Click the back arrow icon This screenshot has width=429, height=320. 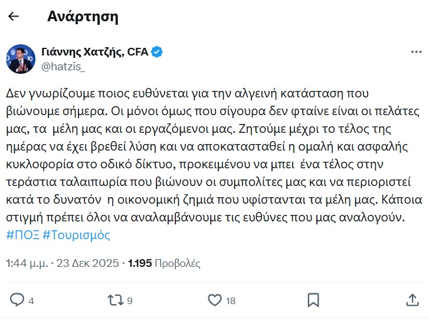point(14,17)
